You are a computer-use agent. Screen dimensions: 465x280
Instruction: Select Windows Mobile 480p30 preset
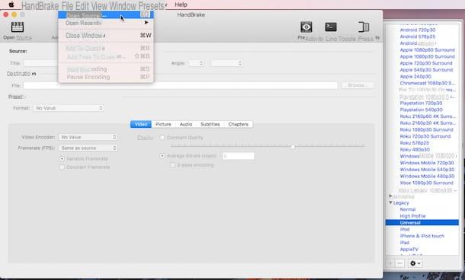click(427, 177)
